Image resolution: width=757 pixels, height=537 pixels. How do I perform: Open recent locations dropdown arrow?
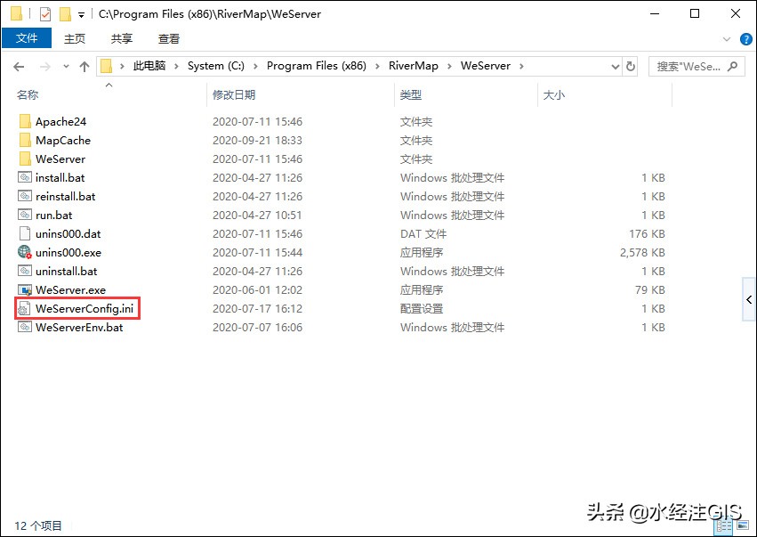tap(66, 66)
